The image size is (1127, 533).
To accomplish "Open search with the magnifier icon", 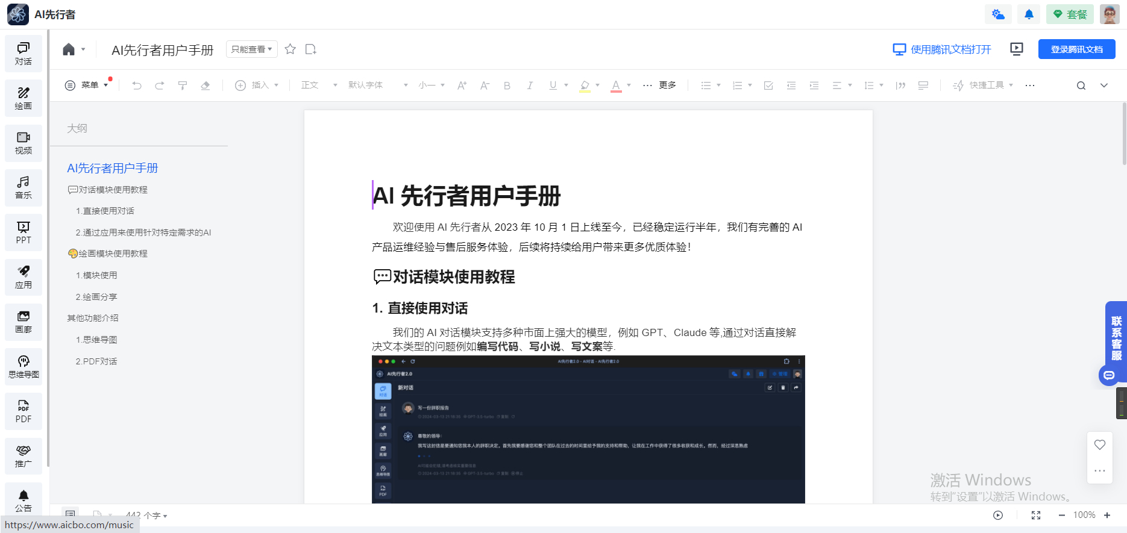I will [x=1081, y=86].
